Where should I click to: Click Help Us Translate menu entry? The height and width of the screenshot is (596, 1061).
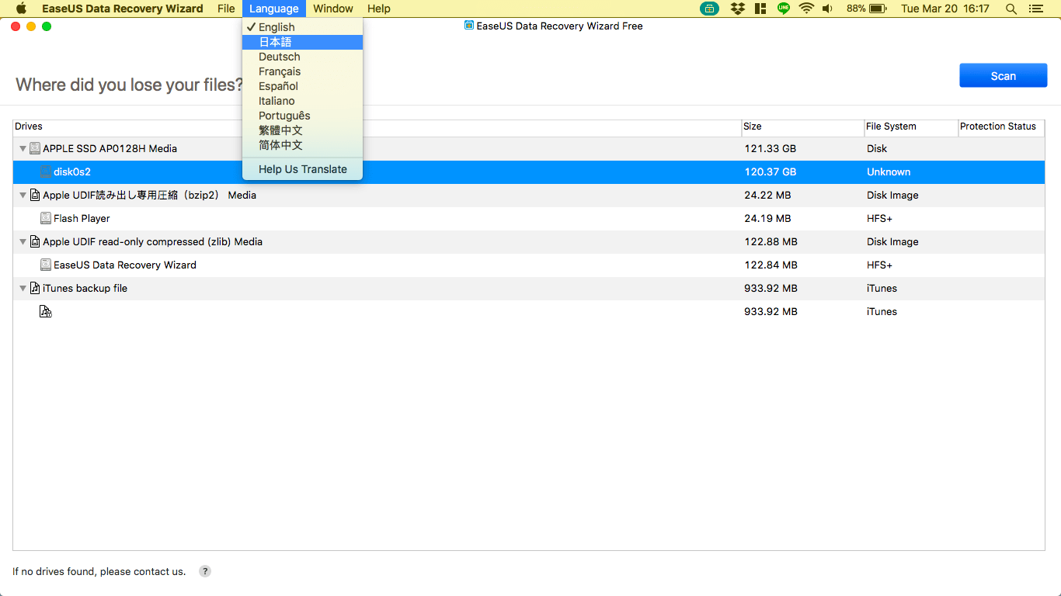point(303,169)
